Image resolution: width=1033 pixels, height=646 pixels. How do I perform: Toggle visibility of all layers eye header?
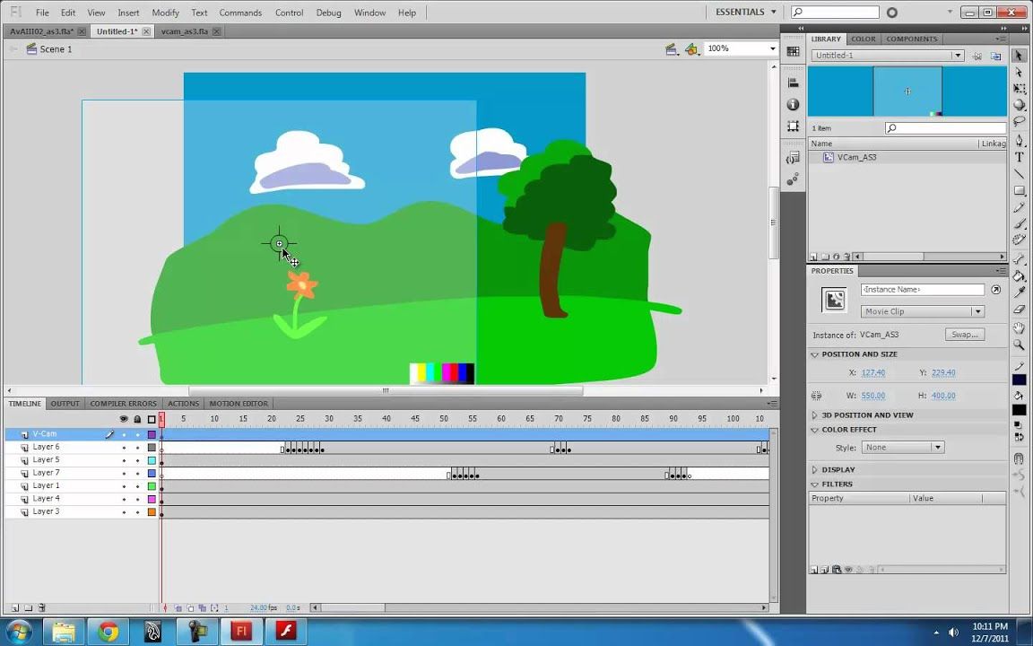pyautogui.click(x=124, y=419)
